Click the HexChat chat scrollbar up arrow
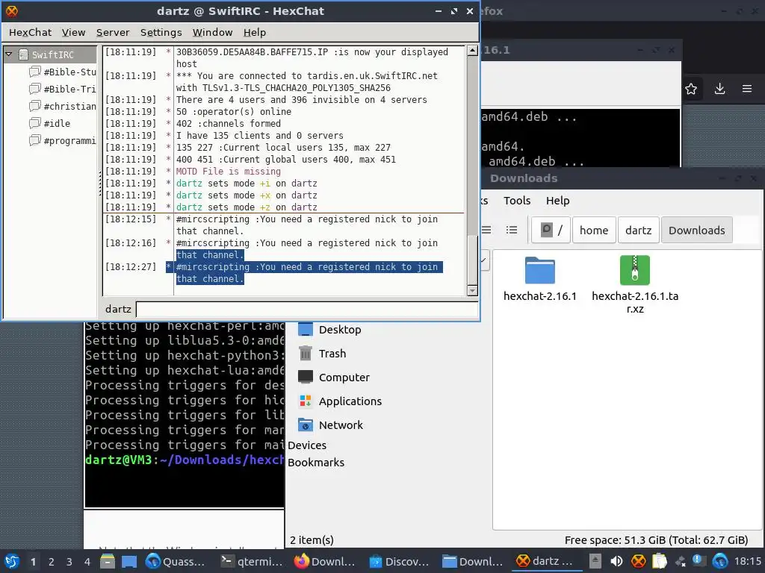Screen dimensions: 765x573 click(472, 51)
